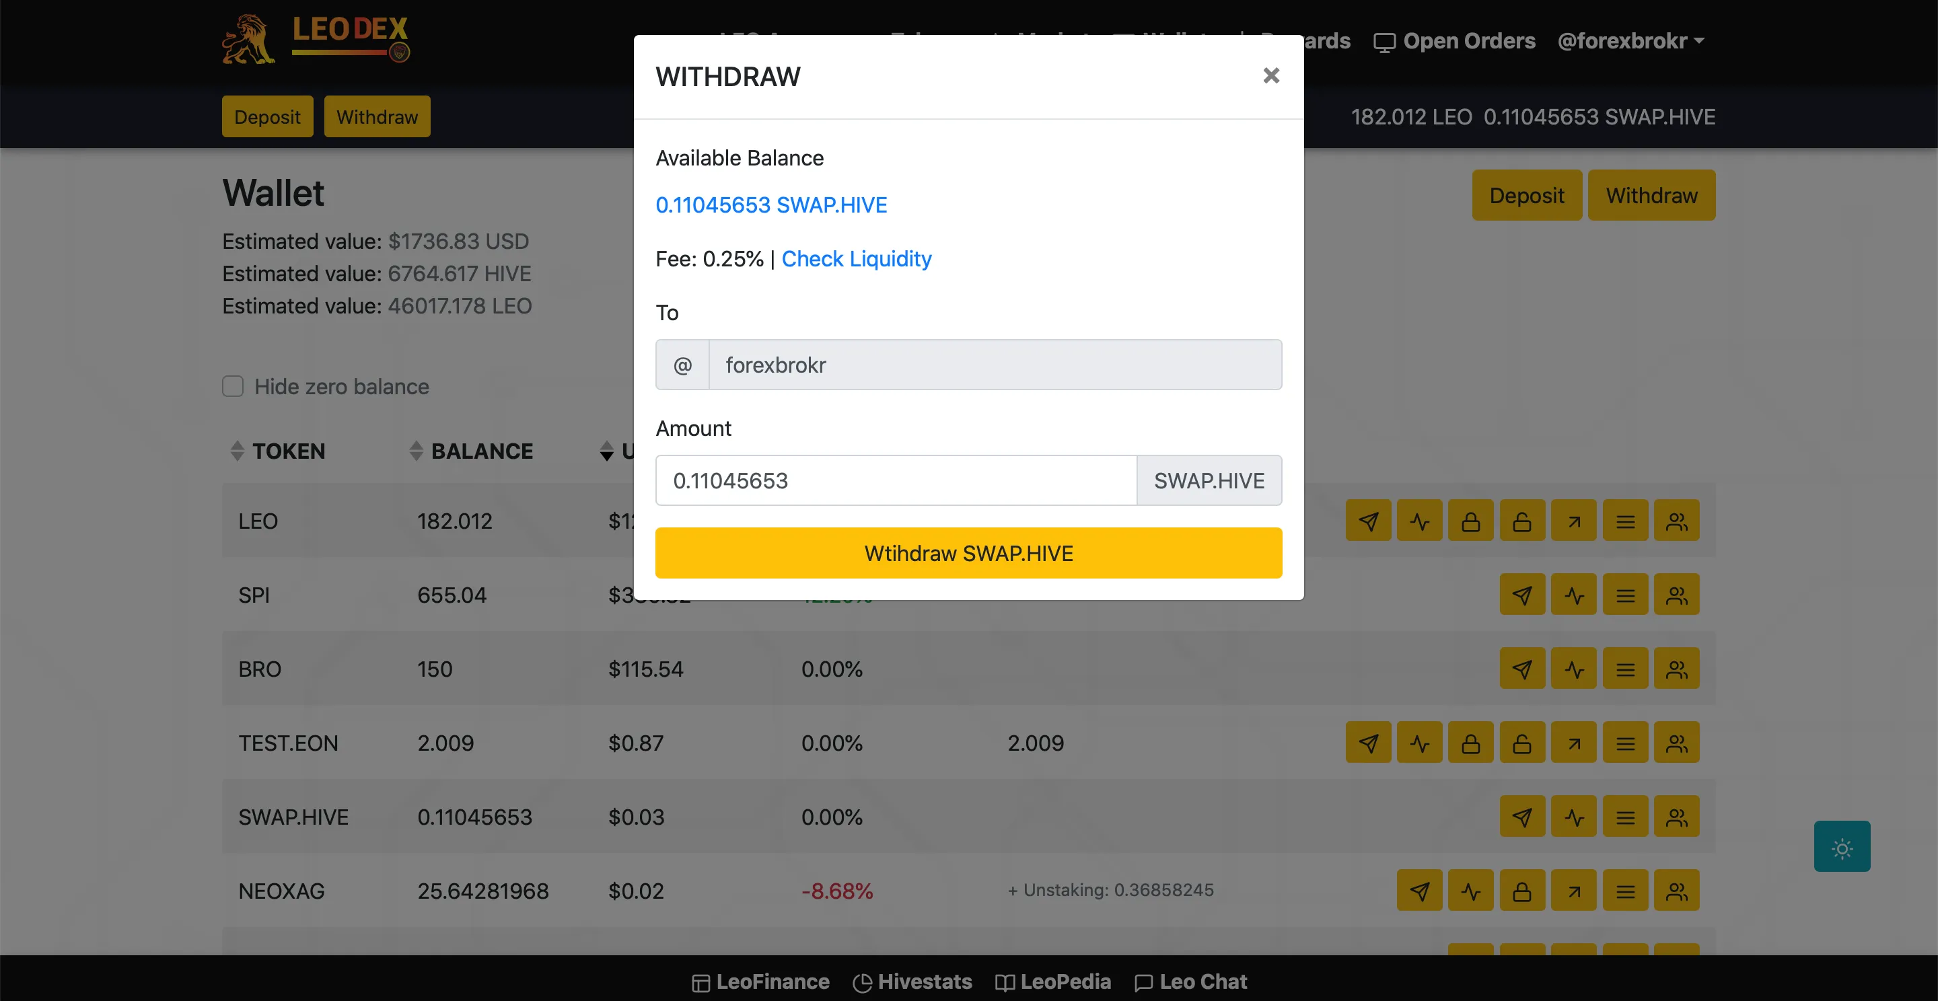
Task: Click the NEOXAG token name in the table
Action: (281, 891)
